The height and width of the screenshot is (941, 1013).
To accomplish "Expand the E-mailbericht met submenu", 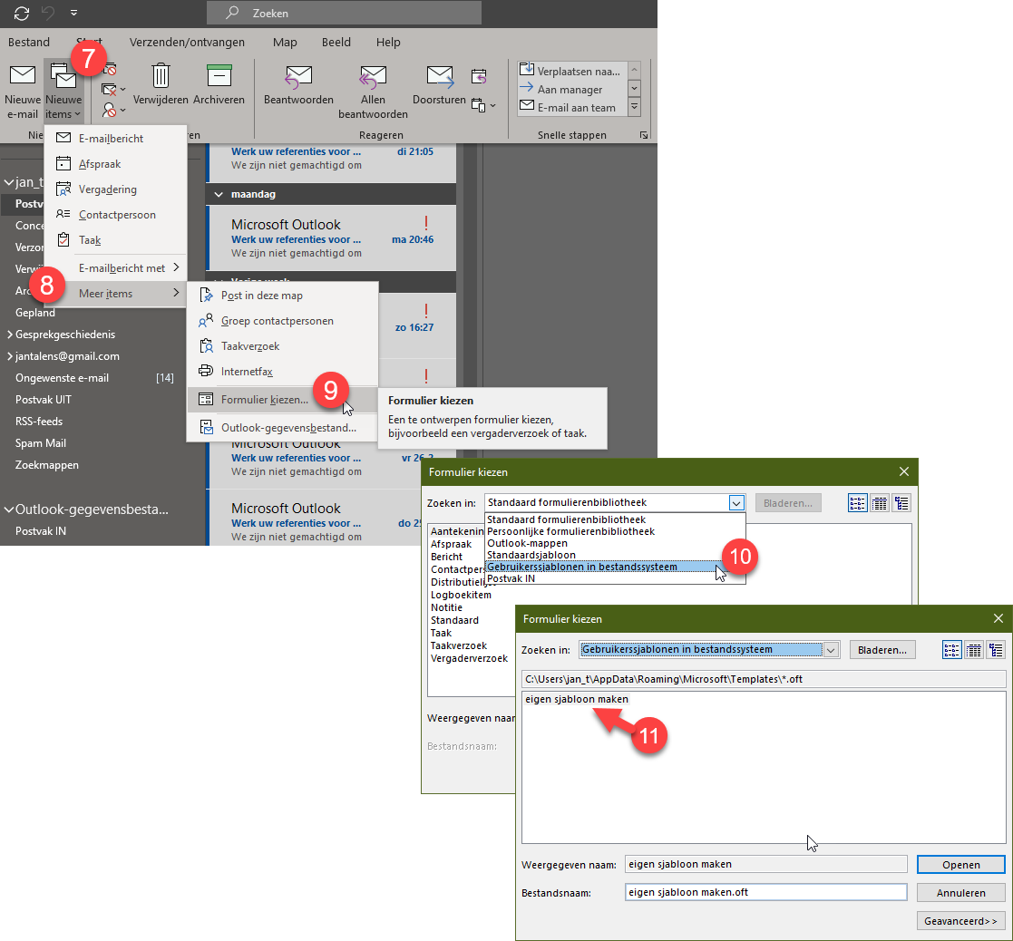I will [x=115, y=268].
